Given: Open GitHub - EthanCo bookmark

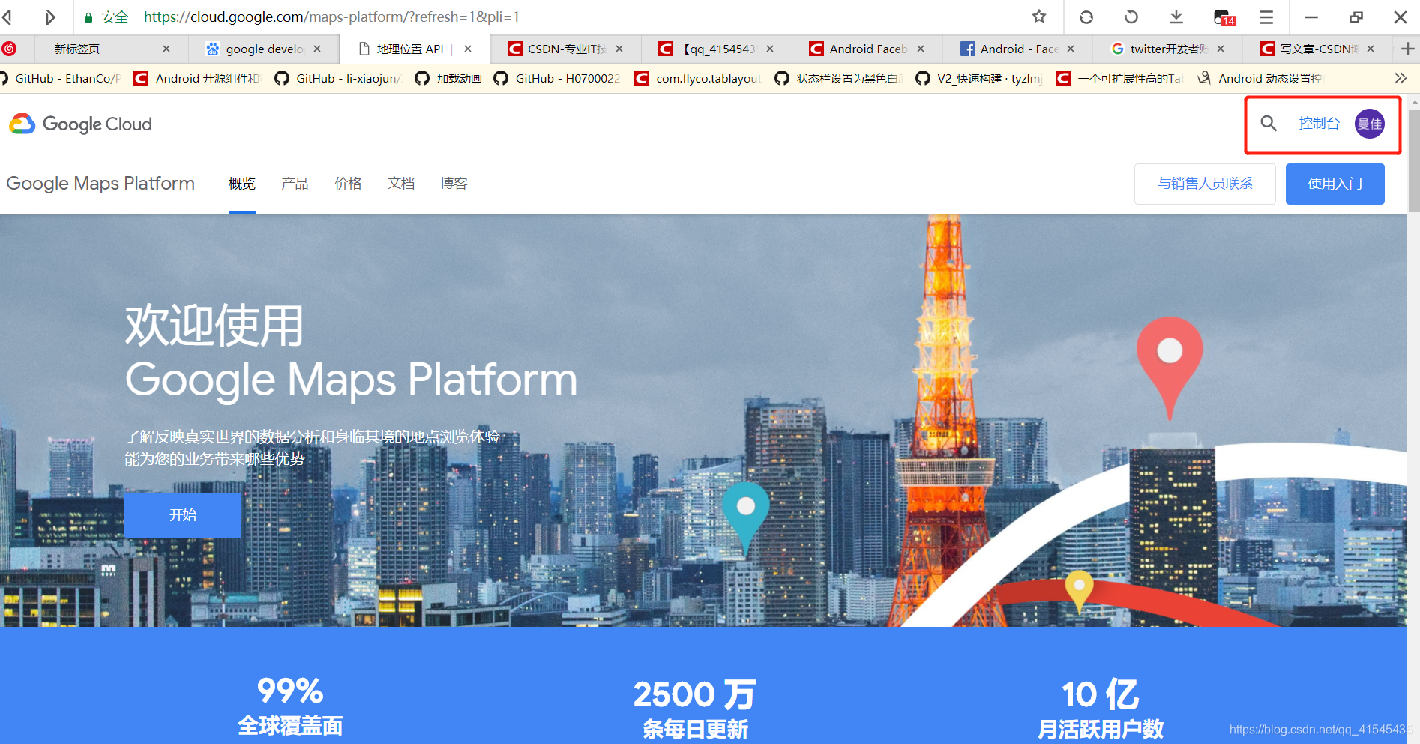Looking at the screenshot, I should (x=60, y=78).
